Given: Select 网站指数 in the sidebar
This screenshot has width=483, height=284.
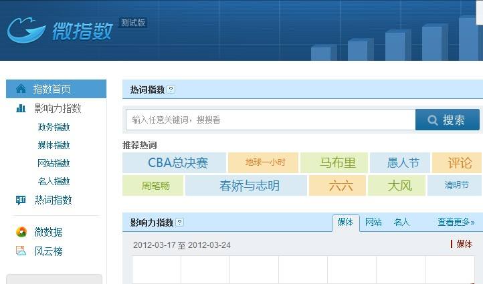Looking at the screenshot, I should [x=54, y=163].
